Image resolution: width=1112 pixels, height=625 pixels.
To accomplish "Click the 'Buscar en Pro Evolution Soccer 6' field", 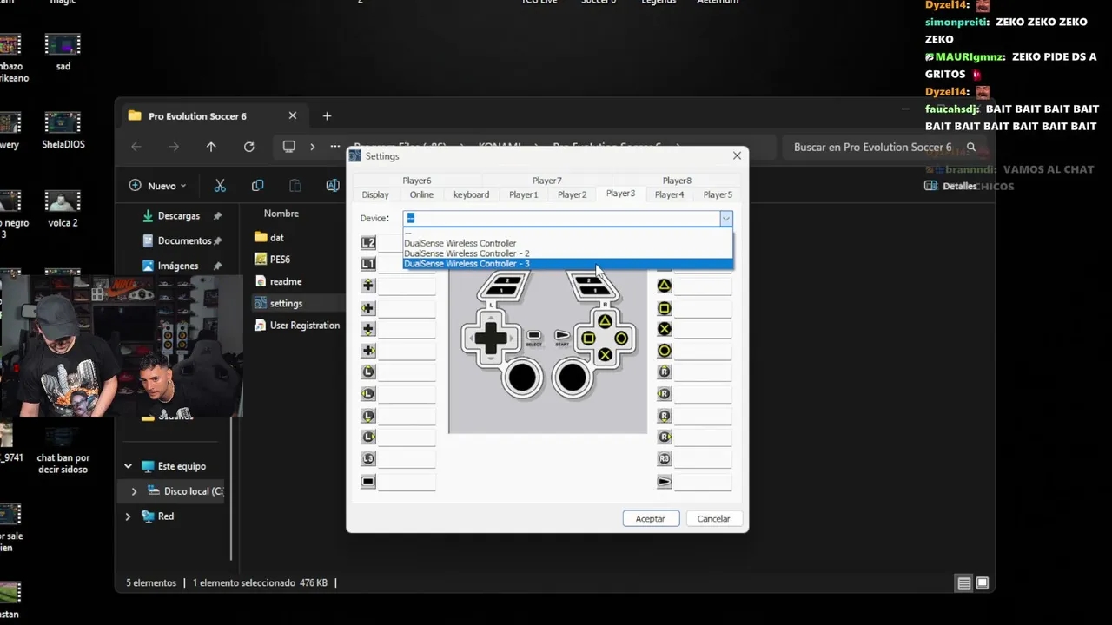I will (885, 147).
